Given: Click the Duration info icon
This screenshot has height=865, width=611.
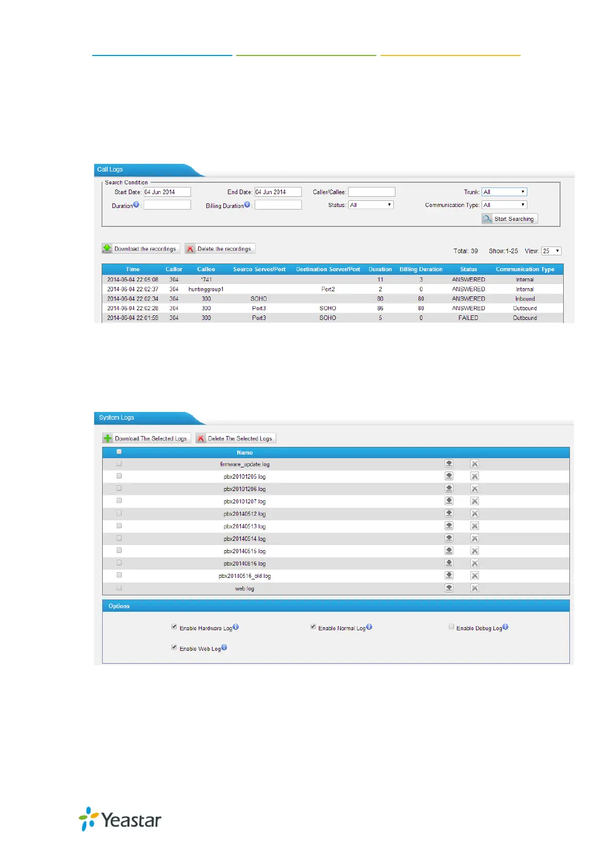Looking at the screenshot, I should 136,204.
